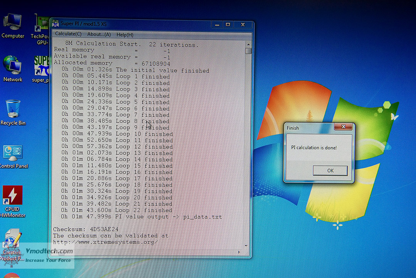Image resolution: width=416 pixels, height=278 pixels.
Task: Click the 'Real memory = -1' line
Action: click(112, 50)
